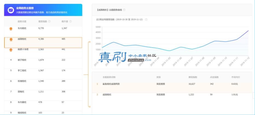
Task: Select the 手工抱枕 trend topic
Action: (x=22, y=71)
